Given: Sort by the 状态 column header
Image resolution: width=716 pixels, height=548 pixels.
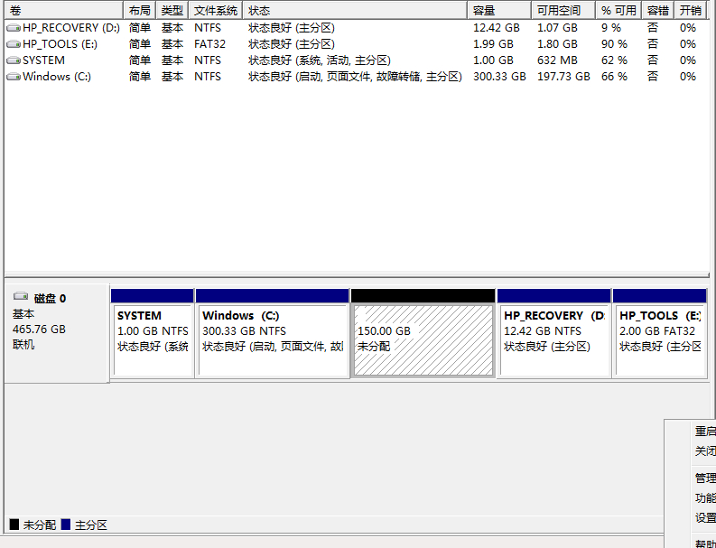Looking at the screenshot, I should (x=355, y=10).
